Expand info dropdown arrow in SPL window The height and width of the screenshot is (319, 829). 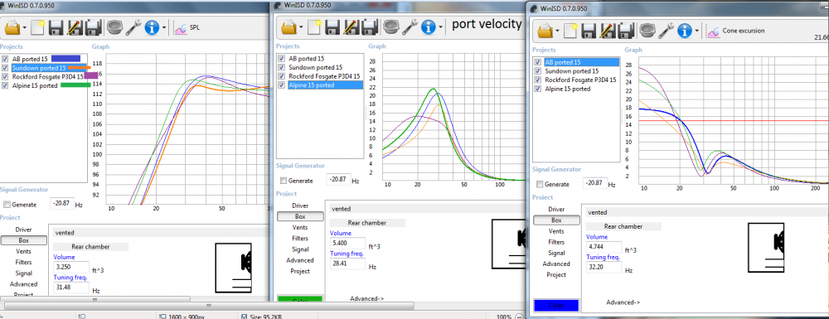164,28
